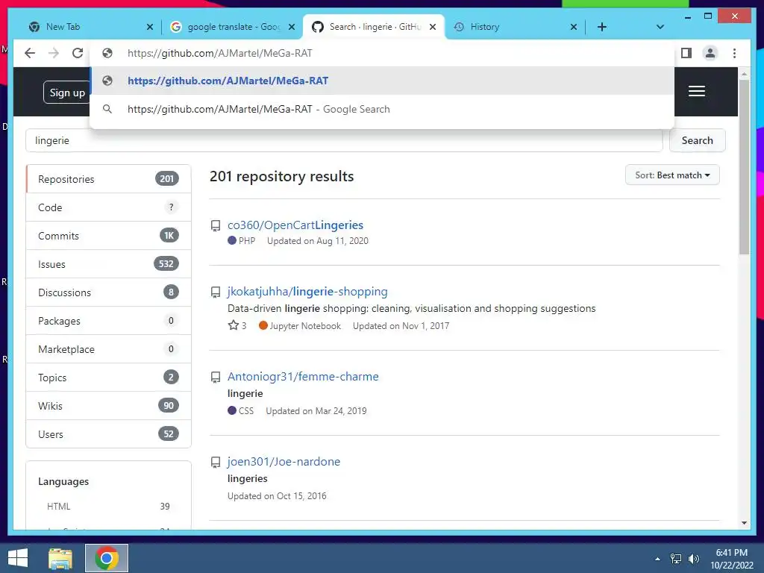Close the New Tab tab
This screenshot has height=573, width=764.
tap(149, 27)
